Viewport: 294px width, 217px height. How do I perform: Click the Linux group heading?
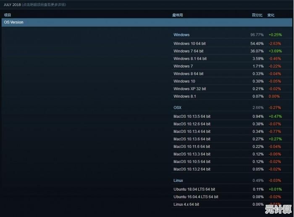tap(178, 181)
